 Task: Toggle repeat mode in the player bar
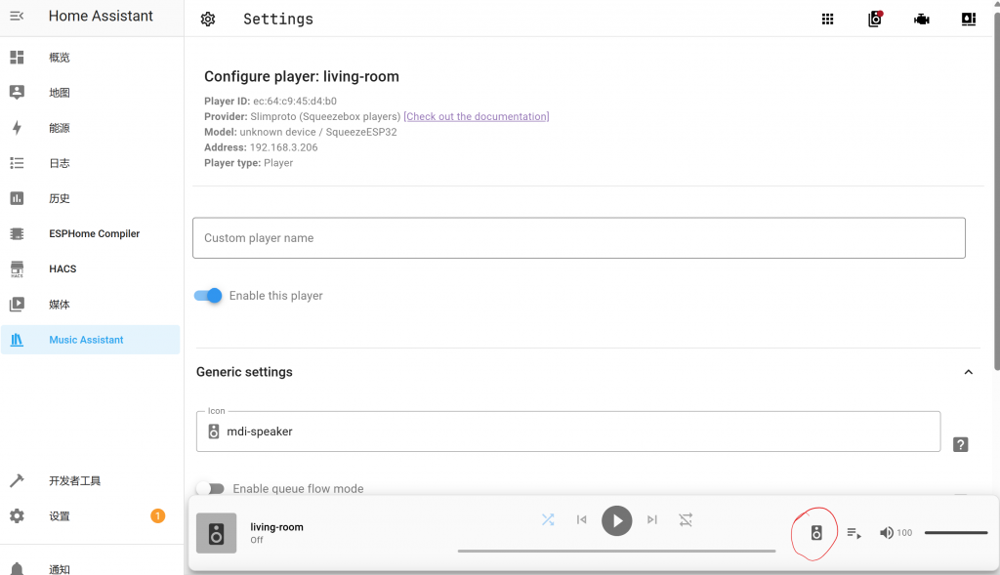coord(686,520)
